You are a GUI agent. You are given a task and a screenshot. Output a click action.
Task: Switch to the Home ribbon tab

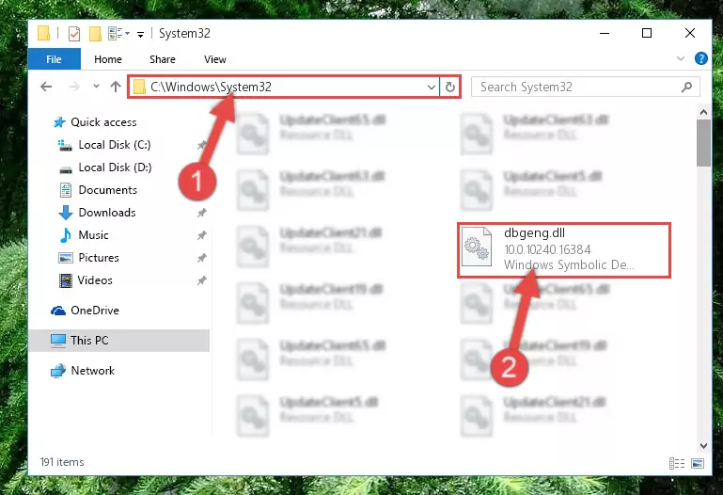click(108, 59)
